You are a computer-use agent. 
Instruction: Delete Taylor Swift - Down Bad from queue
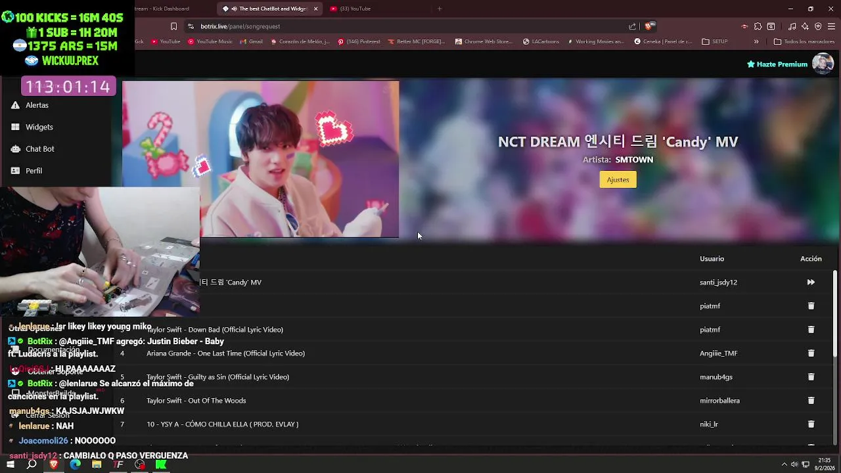811,330
